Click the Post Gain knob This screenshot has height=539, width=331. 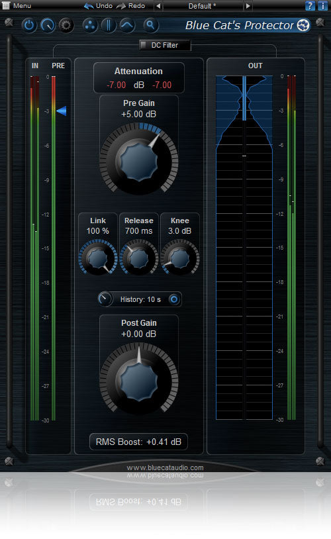point(139,381)
